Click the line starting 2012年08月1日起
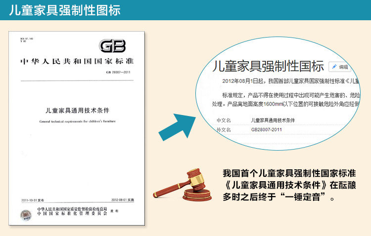371x236 pixels. [291, 81]
